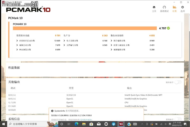Open the volume speaker tray icon
The height and width of the screenshot is (127, 190).
click(166, 124)
